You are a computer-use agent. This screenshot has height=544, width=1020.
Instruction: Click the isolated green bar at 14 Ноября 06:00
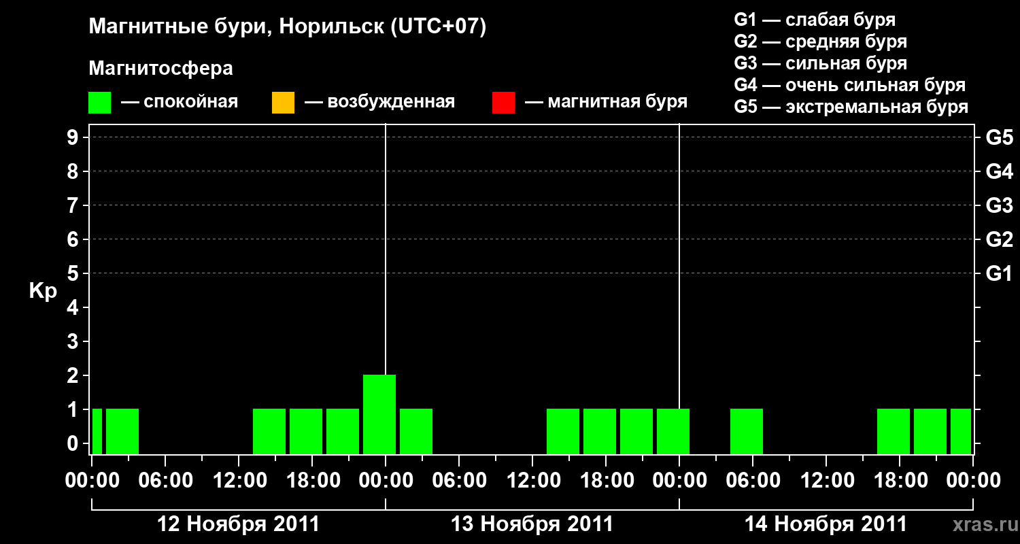[747, 431]
